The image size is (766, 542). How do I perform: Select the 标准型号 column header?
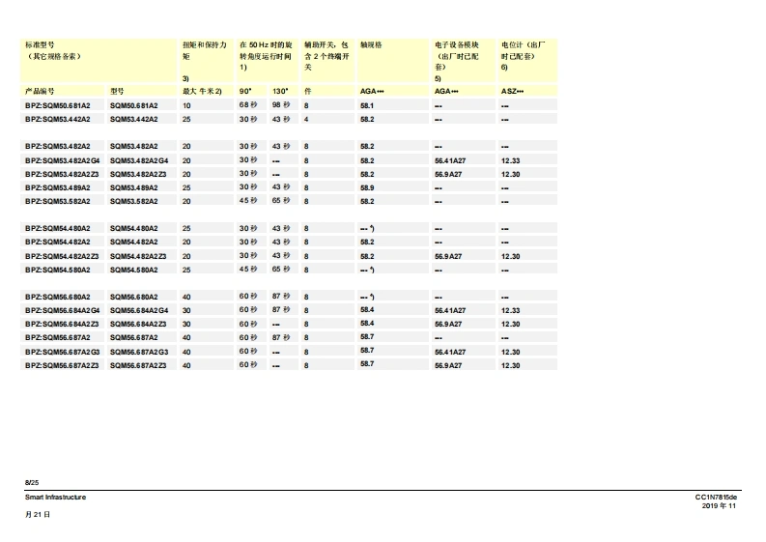click(43, 44)
